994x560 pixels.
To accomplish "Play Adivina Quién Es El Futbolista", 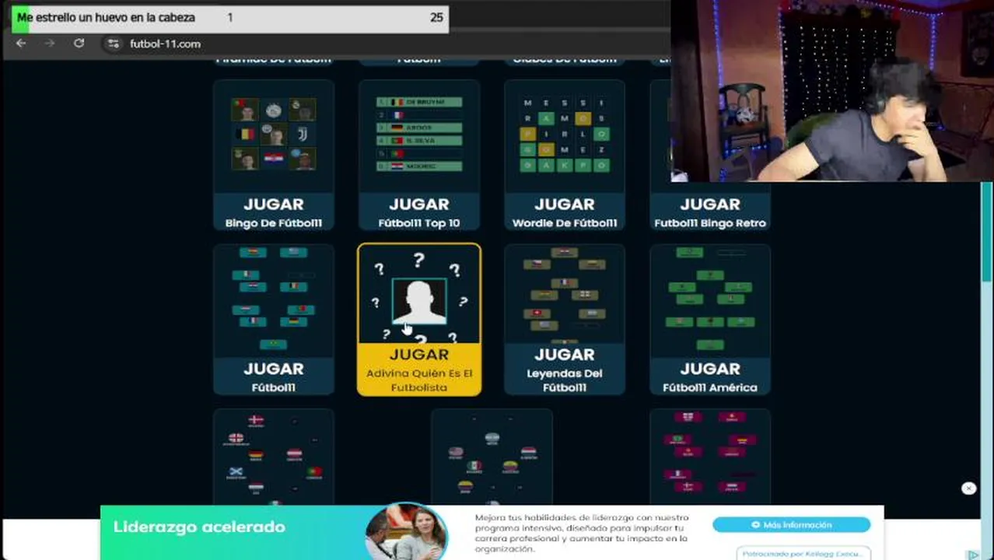I will (419, 369).
